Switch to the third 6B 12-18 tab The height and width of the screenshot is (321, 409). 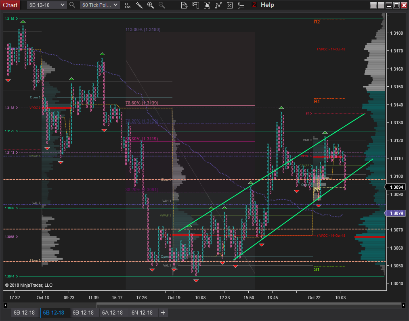tap(83, 313)
